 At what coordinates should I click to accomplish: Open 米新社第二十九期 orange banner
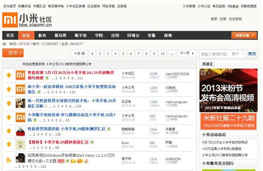tap(228, 121)
